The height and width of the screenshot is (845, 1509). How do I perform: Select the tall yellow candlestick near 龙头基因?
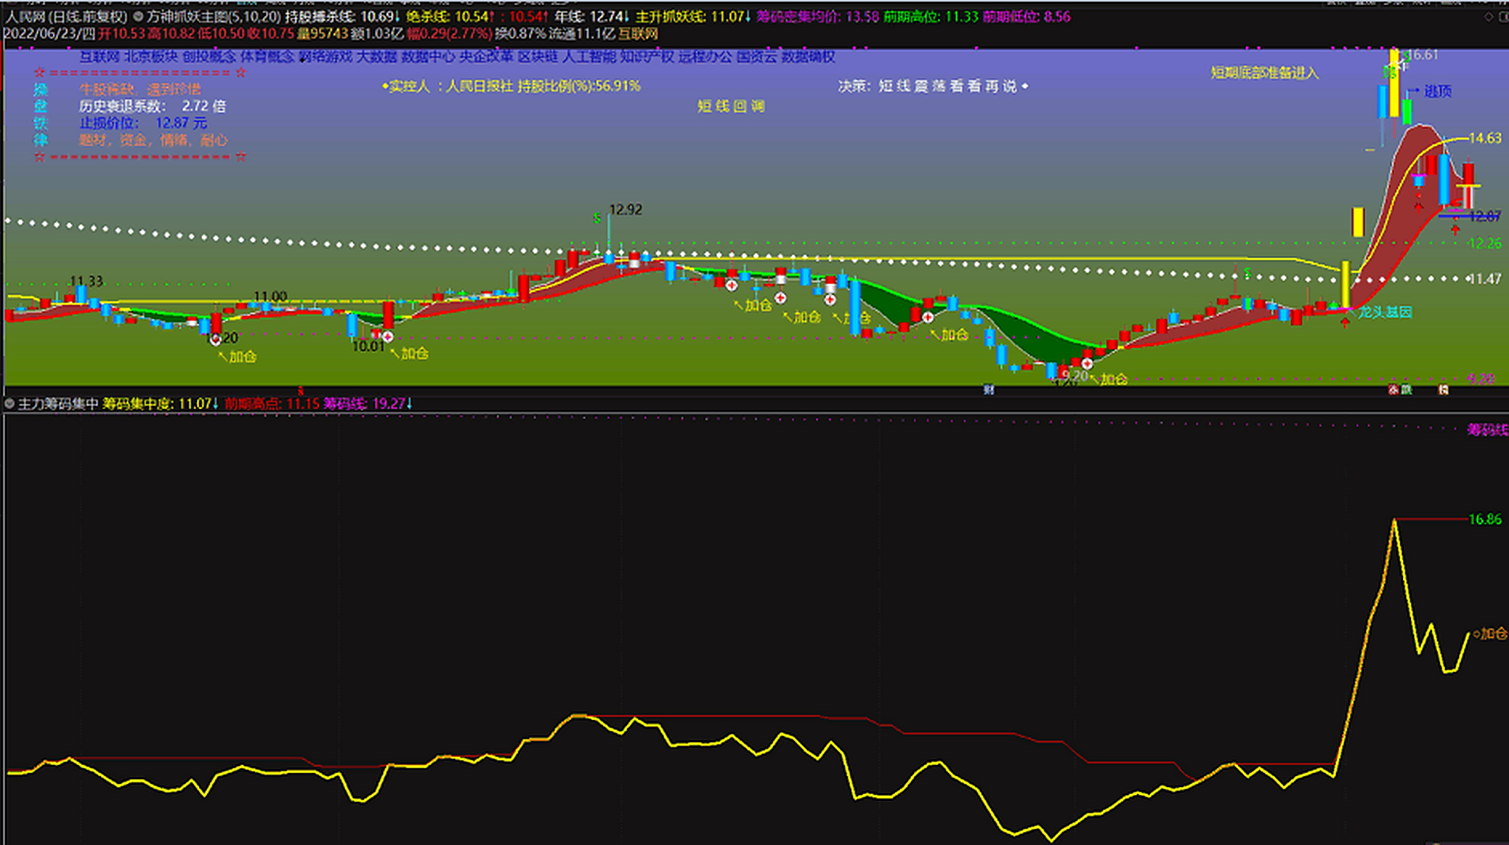[x=1345, y=285]
